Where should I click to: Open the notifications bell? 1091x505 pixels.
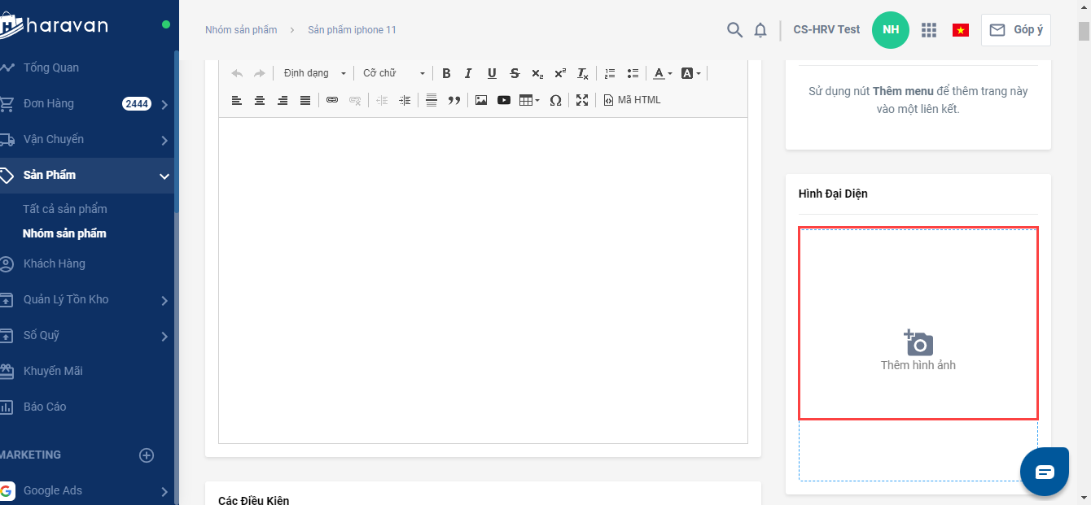[x=760, y=30]
